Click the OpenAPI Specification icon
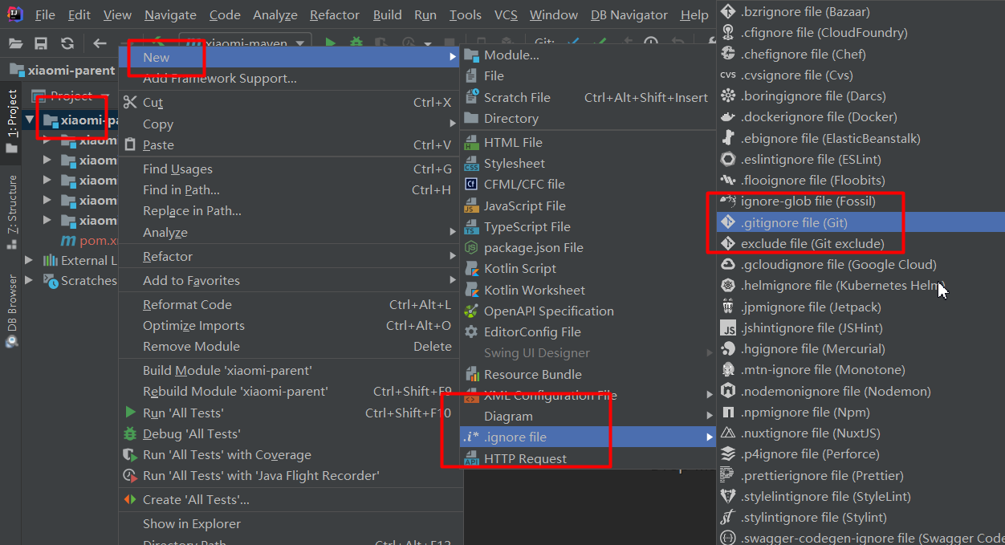The image size is (1005, 545). pos(471,311)
